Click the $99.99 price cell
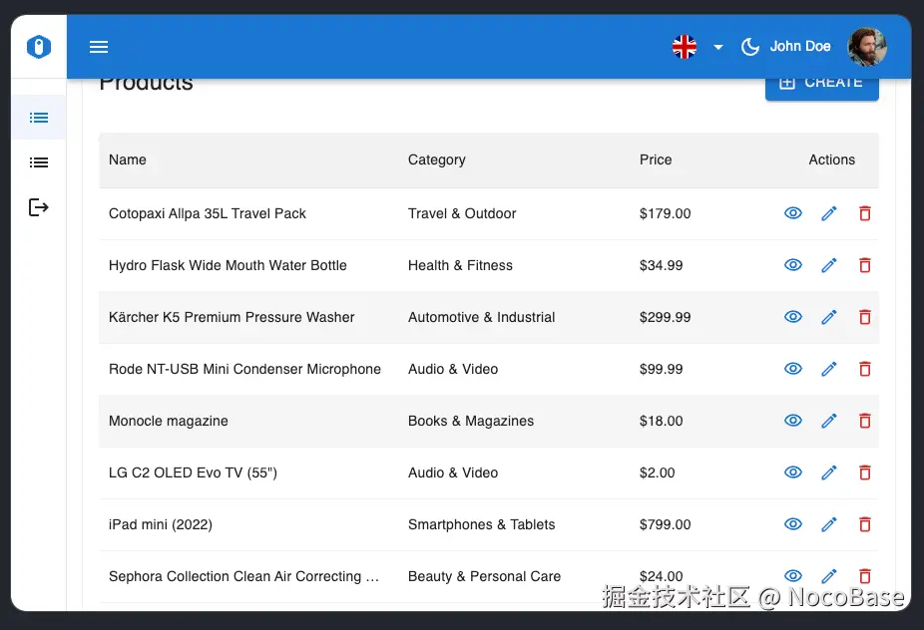924x630 pixels. coord(661,369)
